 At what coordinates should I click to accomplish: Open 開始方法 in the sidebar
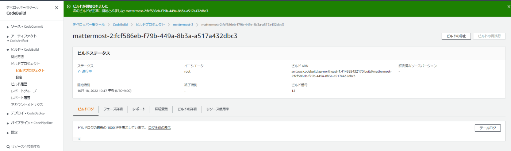click(x=18, y=57)
